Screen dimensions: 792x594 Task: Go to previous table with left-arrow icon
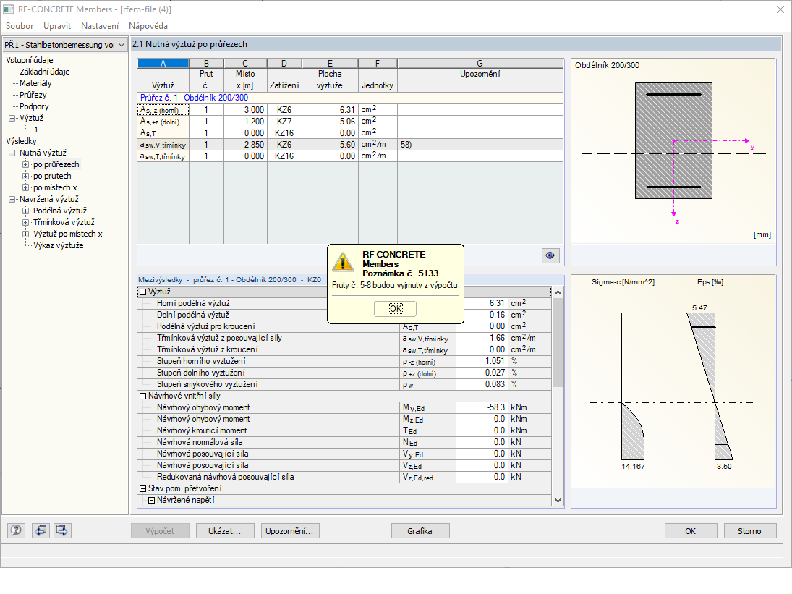[x=41, y=530]
